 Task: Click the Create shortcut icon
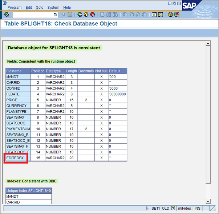click(x=161, y=15)
